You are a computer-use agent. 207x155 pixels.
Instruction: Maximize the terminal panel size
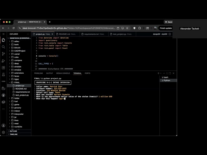[170, 73]
